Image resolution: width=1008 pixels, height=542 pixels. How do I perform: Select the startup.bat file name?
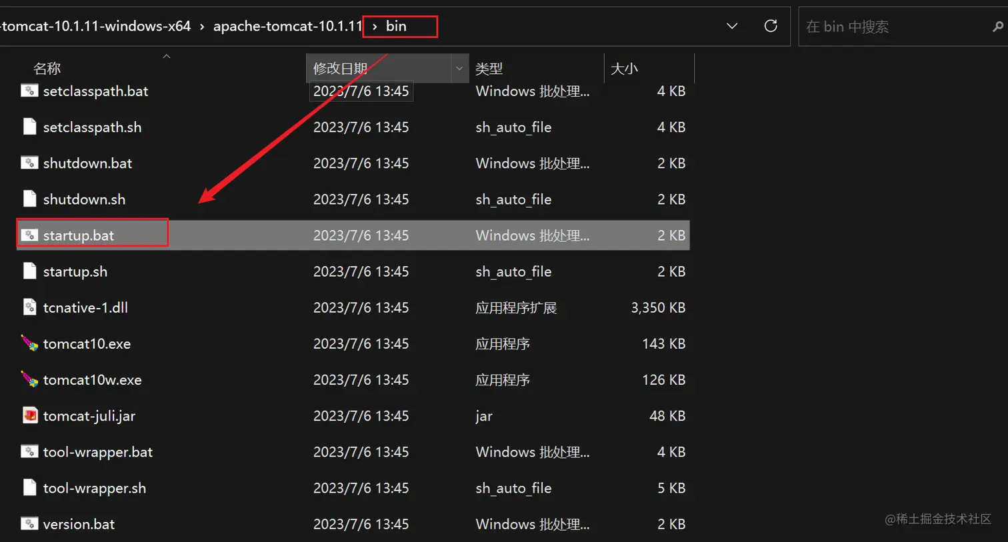(79, 235)
